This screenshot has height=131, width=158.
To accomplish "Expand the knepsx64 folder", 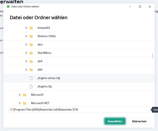I will click(x=26, y=28).
